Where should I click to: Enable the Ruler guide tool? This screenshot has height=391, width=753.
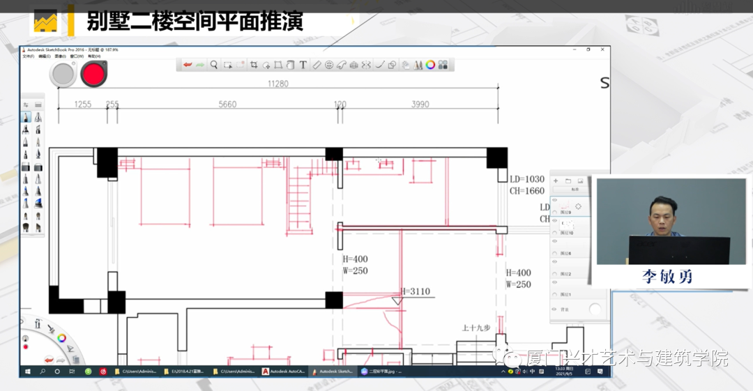[317, 65]
